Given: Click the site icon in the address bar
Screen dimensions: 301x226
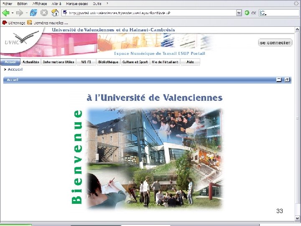Looking at the screenshot, I should 65,13.
